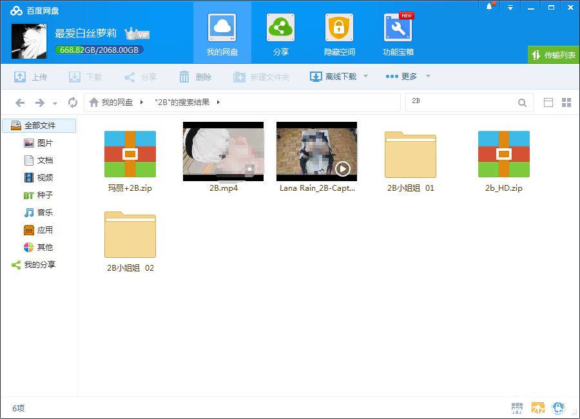The image size is (580, 419).
Task: Expand the arrow after 我的网盘 breadcrumb
Action: coord(142,102)
